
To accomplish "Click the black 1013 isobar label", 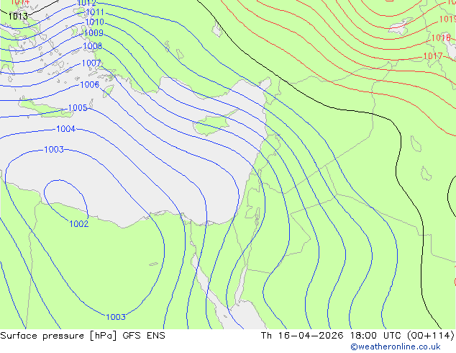I will [18, 17].
